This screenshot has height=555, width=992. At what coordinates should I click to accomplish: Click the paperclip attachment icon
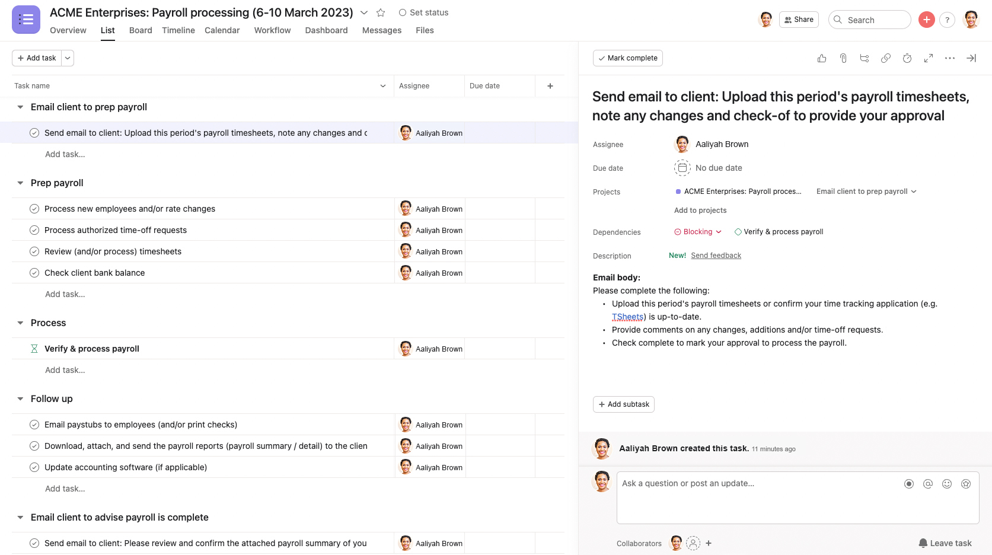(x=843, y=58)
